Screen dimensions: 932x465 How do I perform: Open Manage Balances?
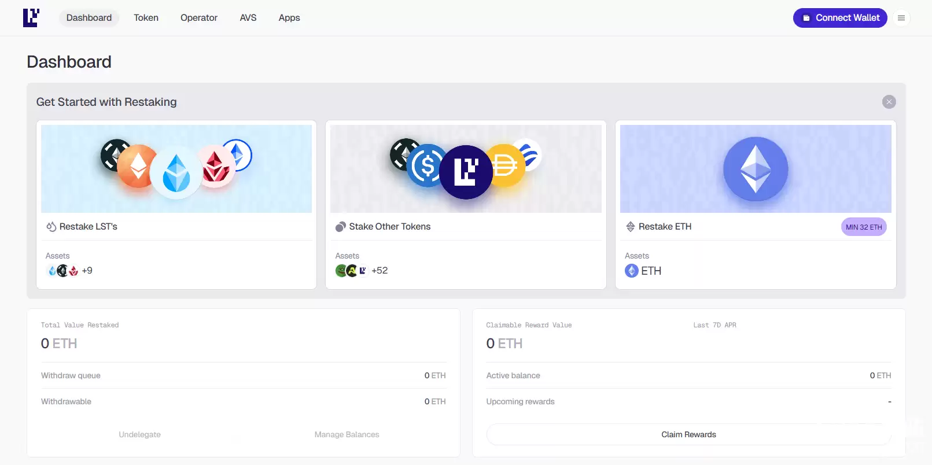(347, 434)
